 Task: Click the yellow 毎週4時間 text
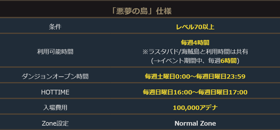tap(195, 43)
